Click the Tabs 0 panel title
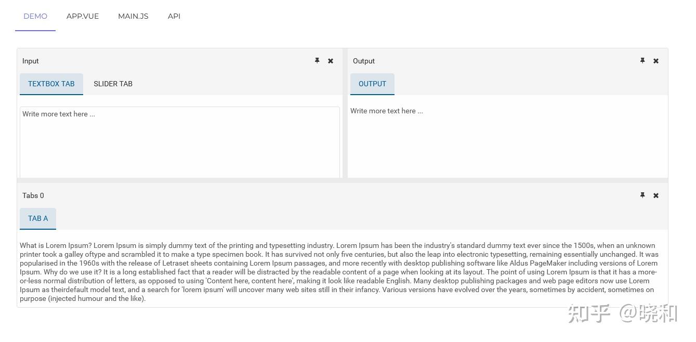696x342 pixels. point(33,195)
